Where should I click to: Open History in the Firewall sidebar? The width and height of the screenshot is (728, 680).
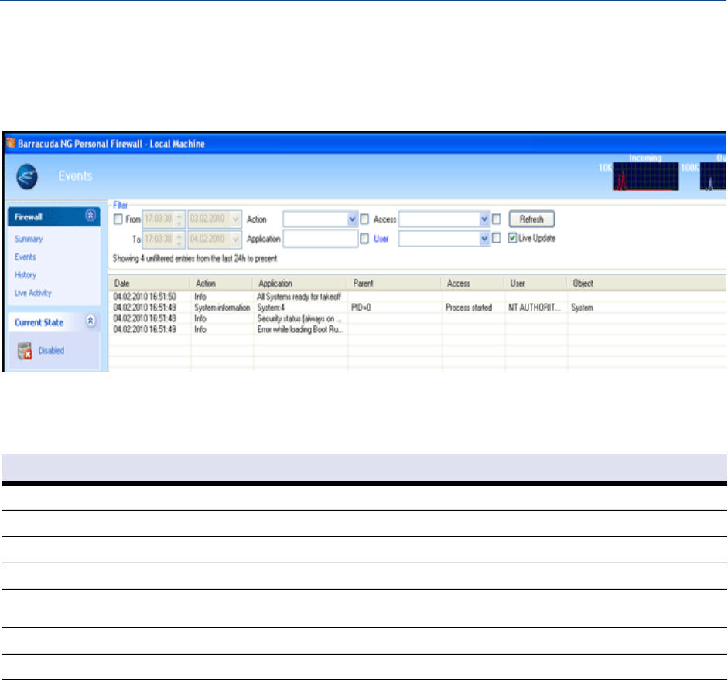point(26,275)
